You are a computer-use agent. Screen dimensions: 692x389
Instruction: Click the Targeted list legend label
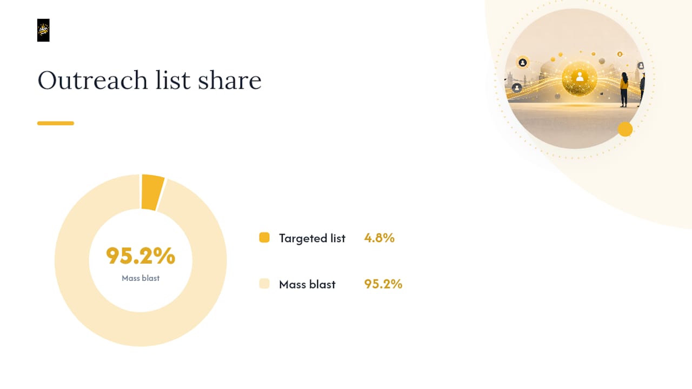pos(312,238)
